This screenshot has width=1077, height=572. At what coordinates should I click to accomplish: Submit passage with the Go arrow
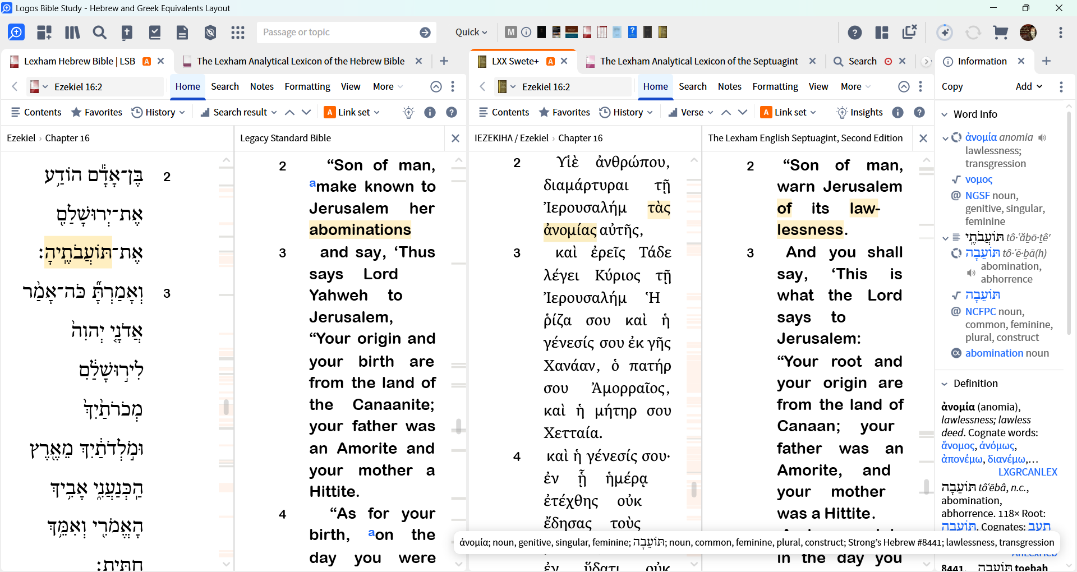click(425, 33)
